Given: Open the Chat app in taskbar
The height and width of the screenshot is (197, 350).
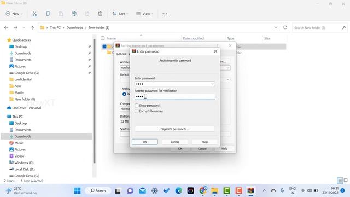Looking at the screenshot, I should (x=130, y=191).
